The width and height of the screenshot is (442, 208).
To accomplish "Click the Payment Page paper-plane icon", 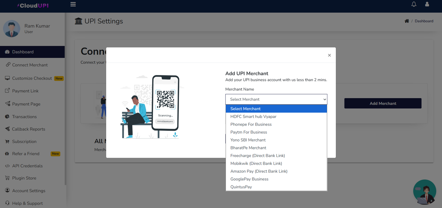I will (8, 103).
